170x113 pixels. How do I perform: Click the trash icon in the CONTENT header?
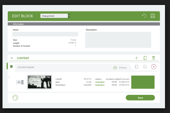(x=153, y=58)
